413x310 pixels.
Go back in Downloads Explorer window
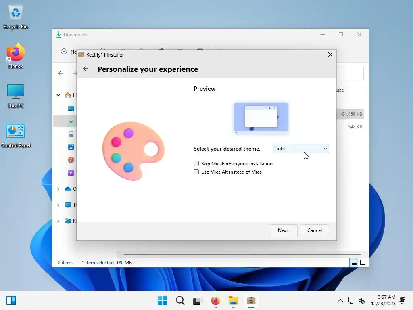(61, 73)
